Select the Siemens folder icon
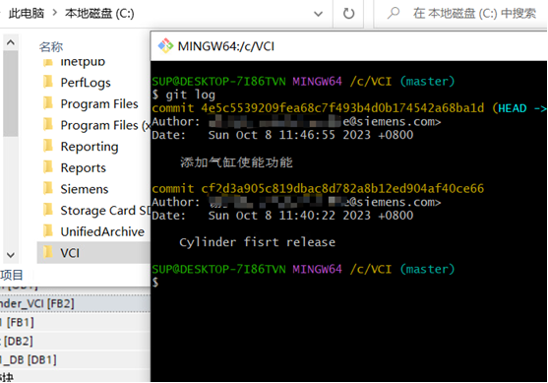 pos(48,188)
